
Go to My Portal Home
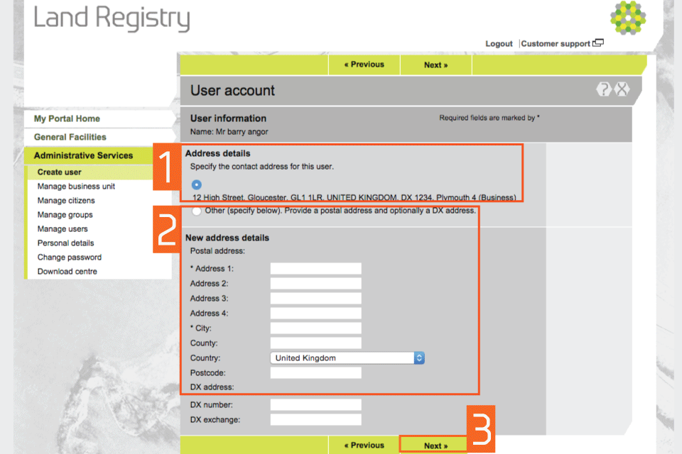67,118
